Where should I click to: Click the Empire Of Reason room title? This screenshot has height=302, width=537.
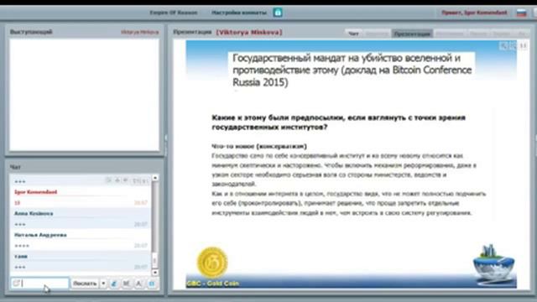174,13
